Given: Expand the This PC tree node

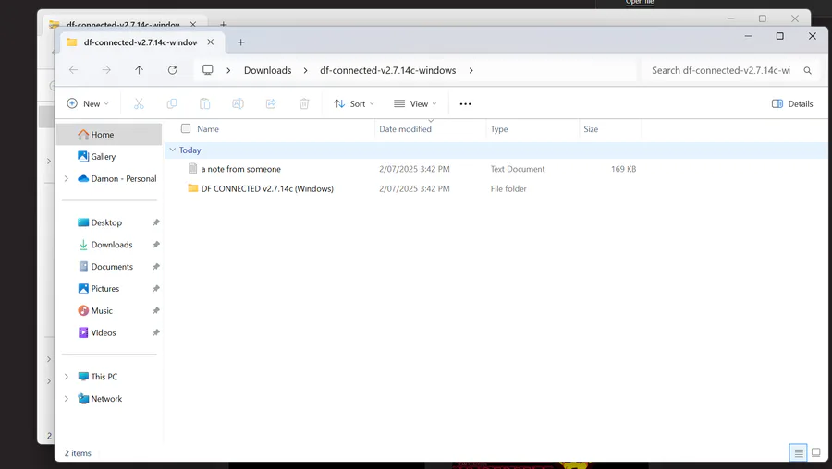Looking at the screenshot, I should click(x=67, y=377).
